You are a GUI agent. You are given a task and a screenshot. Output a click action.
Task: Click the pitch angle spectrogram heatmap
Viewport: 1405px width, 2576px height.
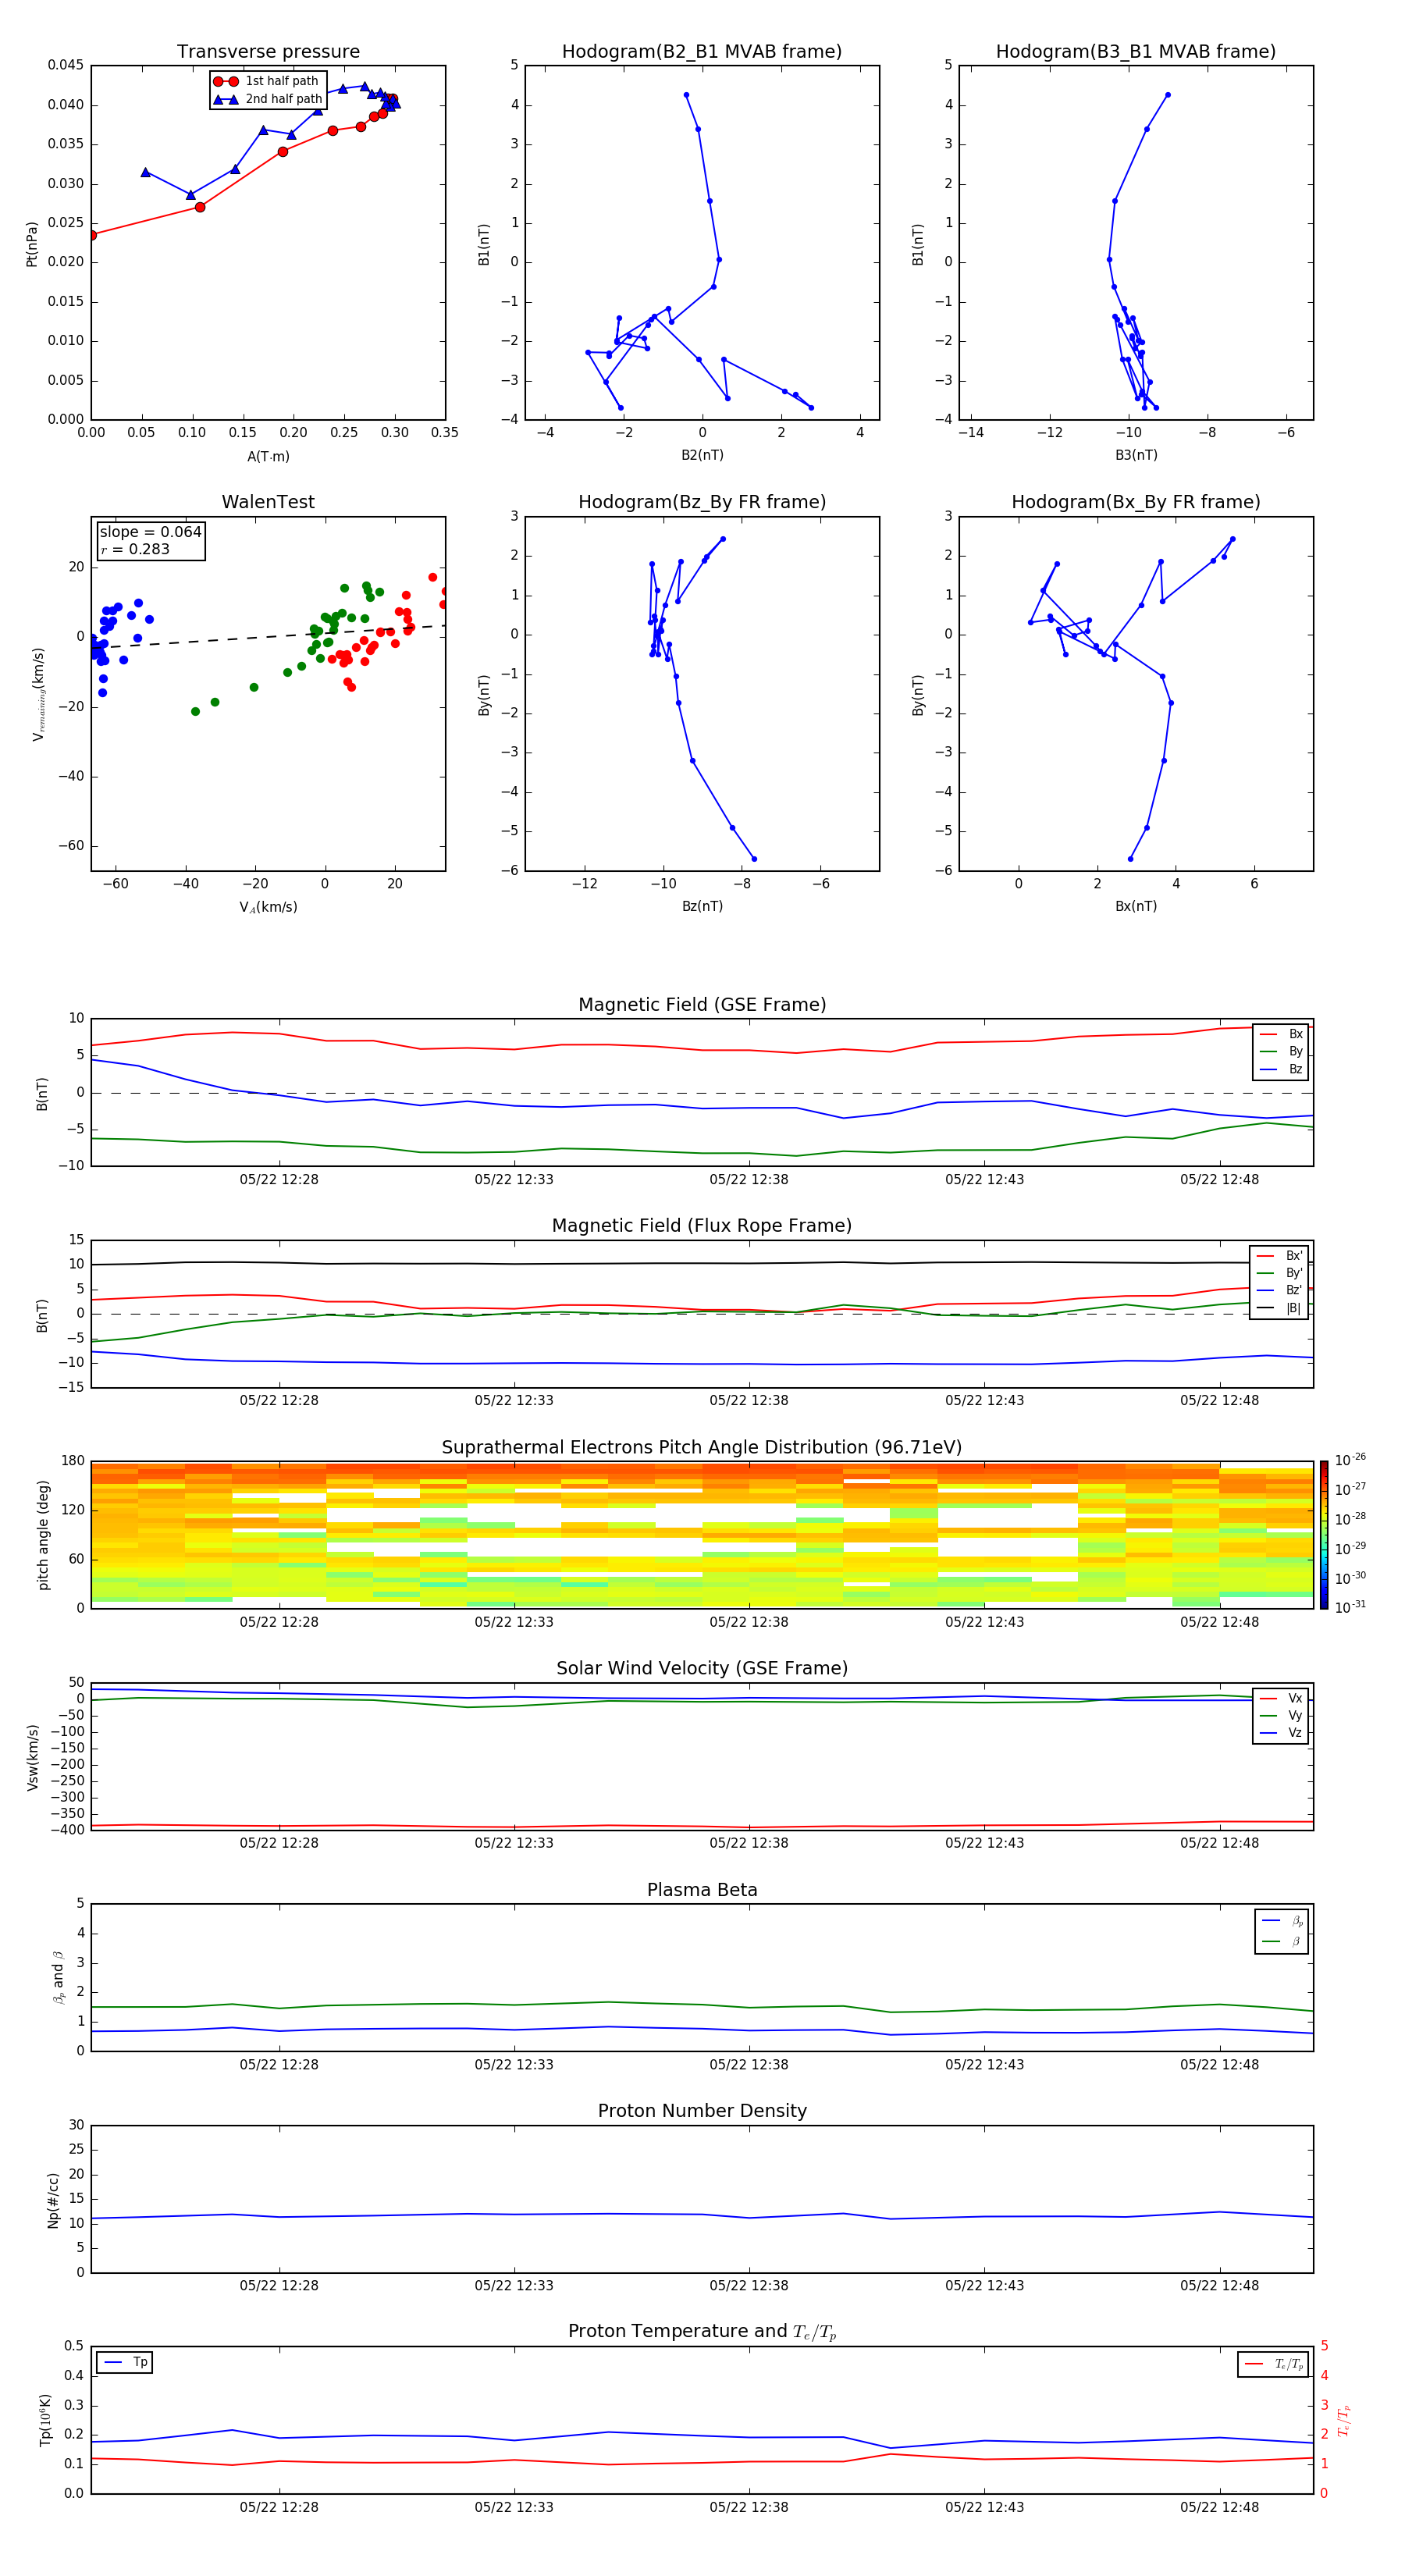pos(702,1535)
